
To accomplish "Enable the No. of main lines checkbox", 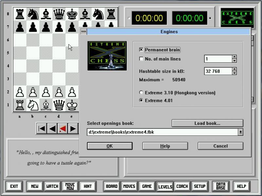I will tap(141, 59).
